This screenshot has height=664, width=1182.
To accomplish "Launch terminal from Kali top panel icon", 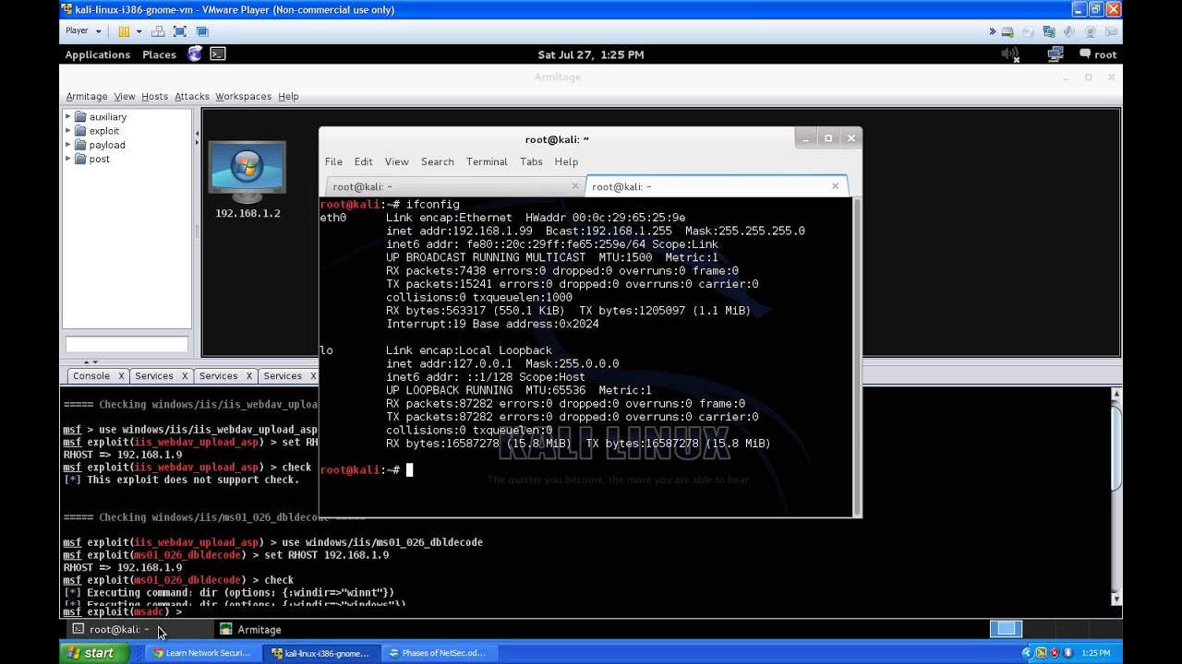I will (x=217, y=54).
